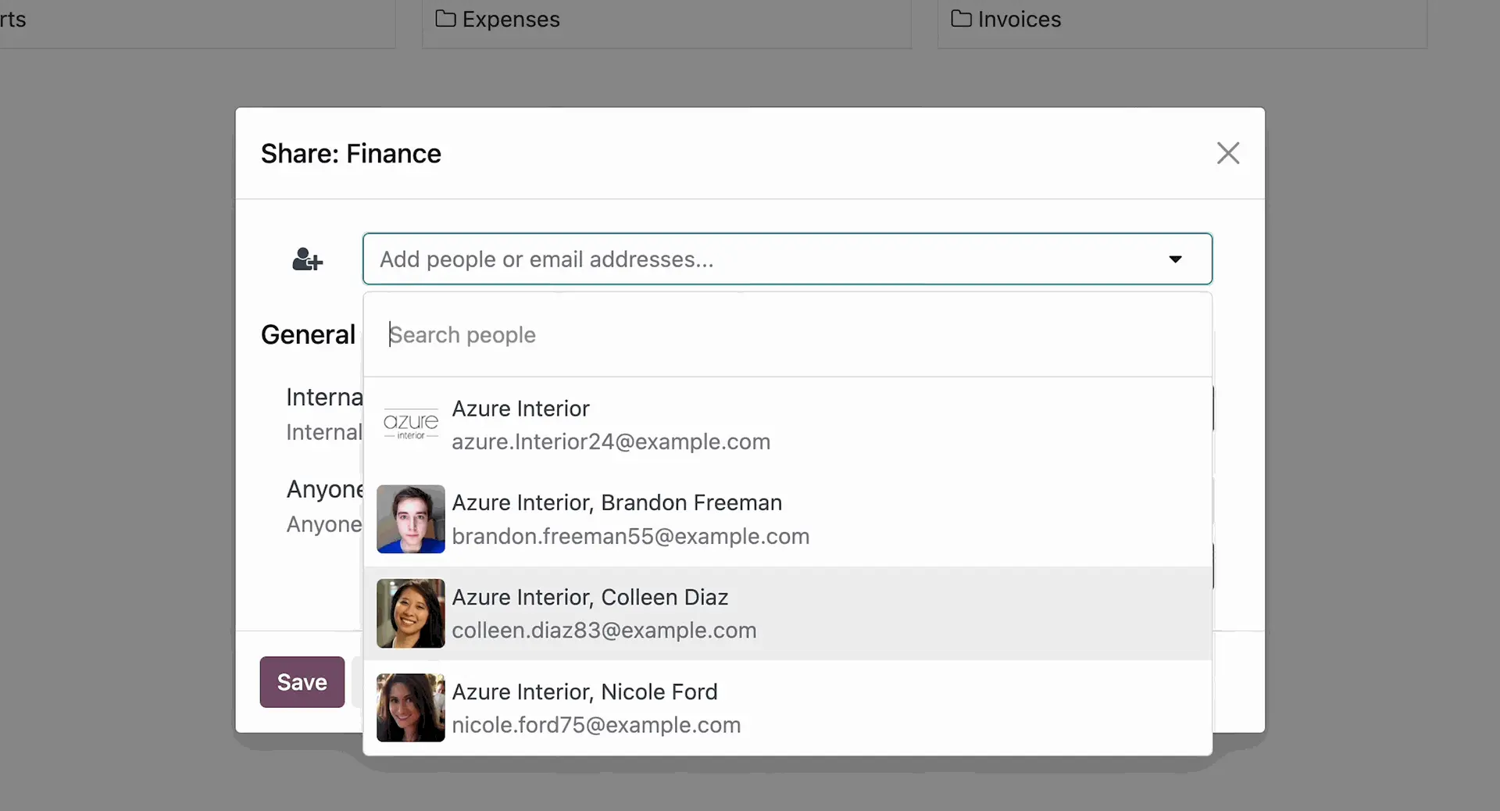
Task: Choose Azure Interior, Brandon Freeman by name
Action: 616,503
